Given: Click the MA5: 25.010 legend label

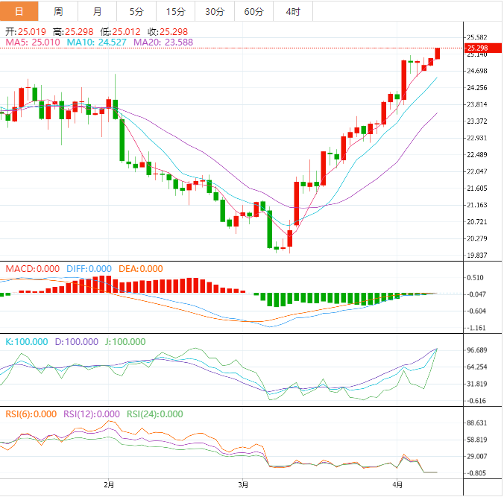Looking at the screenshot, I should pos(33,42).
